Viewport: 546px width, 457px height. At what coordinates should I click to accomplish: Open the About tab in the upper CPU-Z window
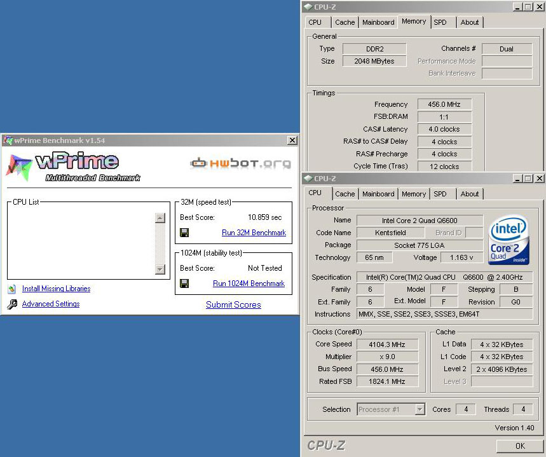click(470, 22)
